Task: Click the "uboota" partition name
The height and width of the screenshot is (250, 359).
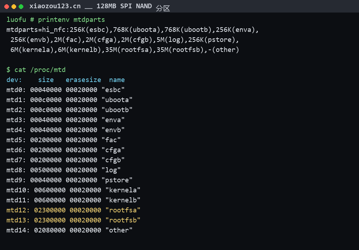Action: [117, 100]
